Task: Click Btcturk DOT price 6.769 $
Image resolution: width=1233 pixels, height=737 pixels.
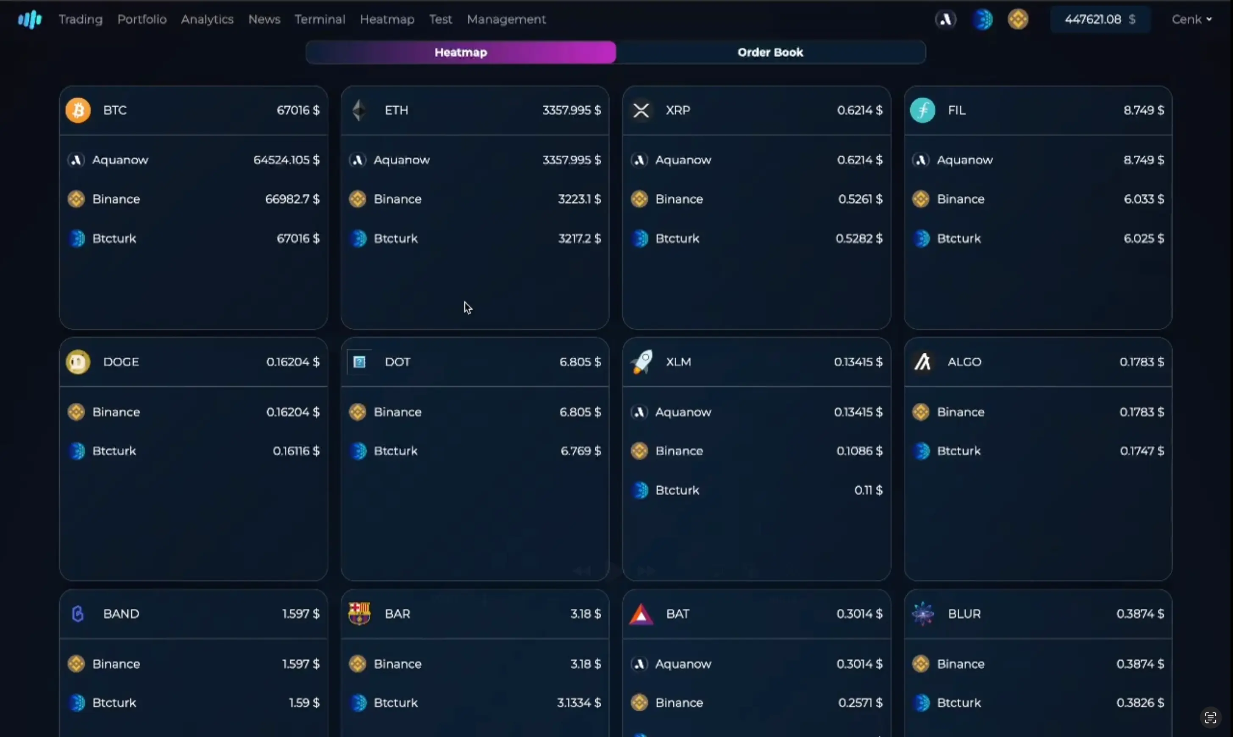Action: 581,451
